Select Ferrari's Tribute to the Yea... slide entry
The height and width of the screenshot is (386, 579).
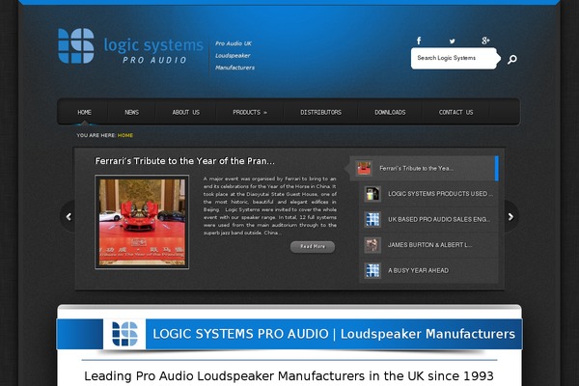[424, 169]
